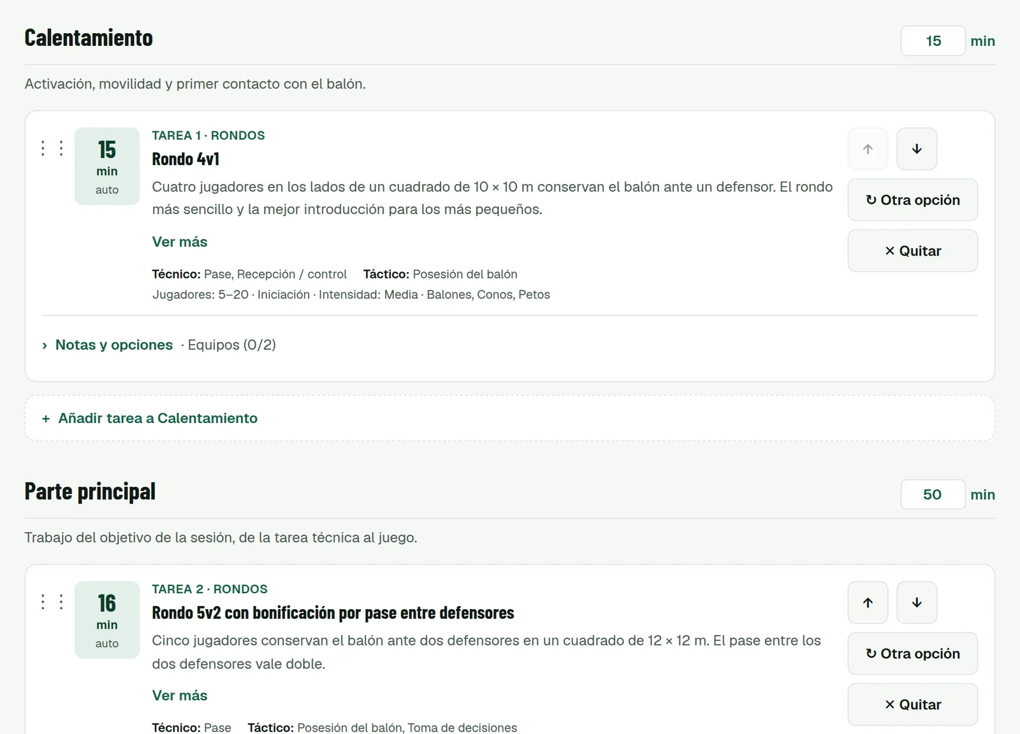The height and width of the screenshot is (734, 1020).
Task: Open Ver más under Rondo 5v2
Action: coord(180,696)
